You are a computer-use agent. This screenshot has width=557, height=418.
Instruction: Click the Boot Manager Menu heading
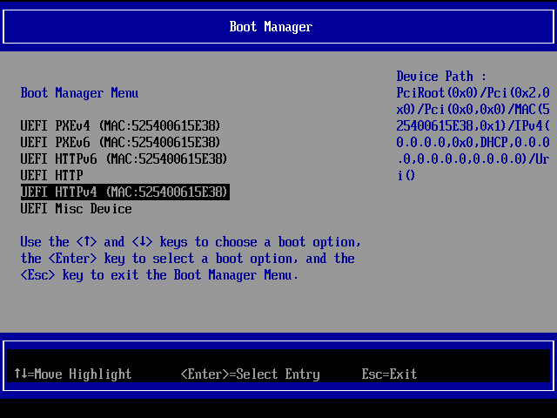coord(79,93)
